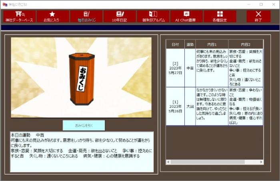This screenshot has width=280, height=181.
Task: Open the 御朱印アルバム album
Action: tap(153, 16)
